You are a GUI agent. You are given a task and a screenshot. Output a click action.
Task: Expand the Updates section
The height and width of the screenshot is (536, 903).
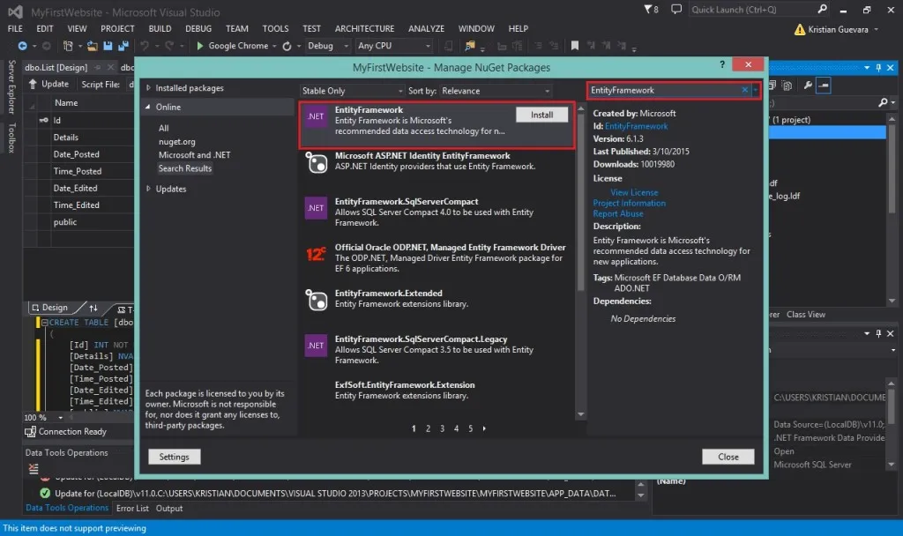148,189
